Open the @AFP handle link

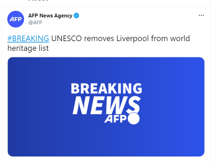[x=35, y=22]
